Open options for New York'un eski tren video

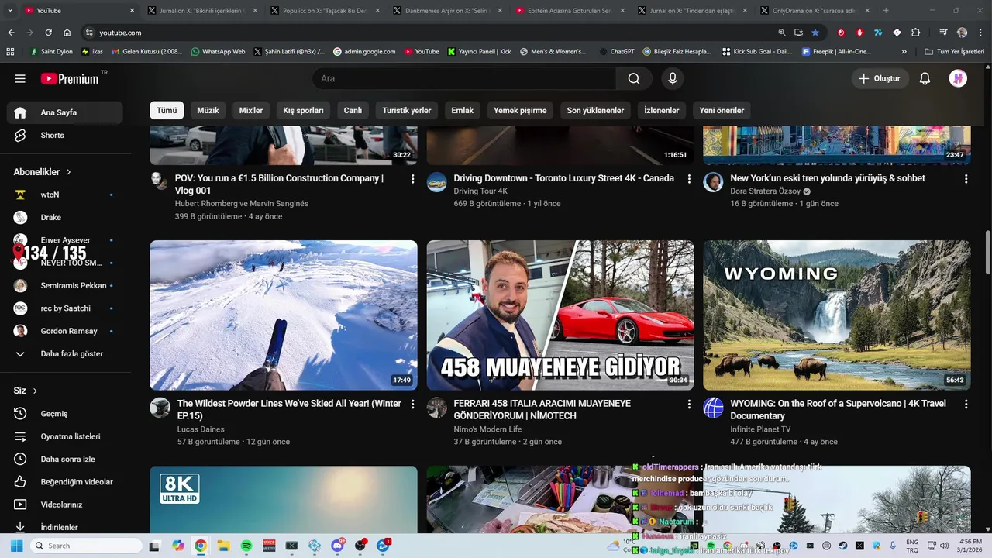pyautogui.click(x=966, y=179)
